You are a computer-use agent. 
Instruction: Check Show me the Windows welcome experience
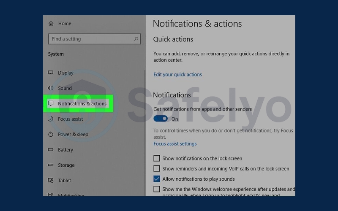[x=157, y=189]
